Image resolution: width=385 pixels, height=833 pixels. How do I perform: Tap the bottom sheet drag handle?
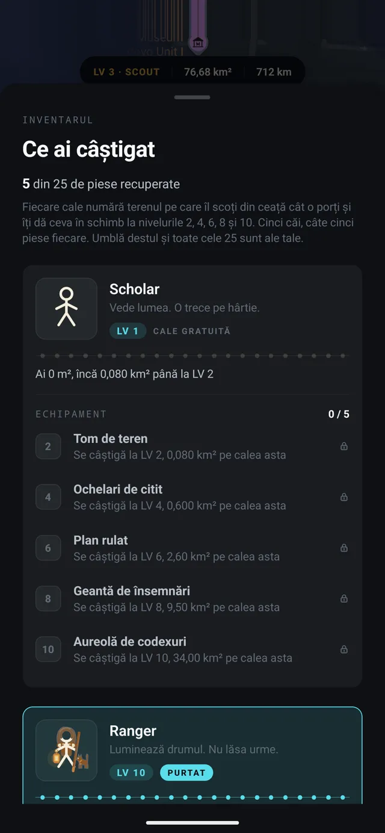point(192,97)
